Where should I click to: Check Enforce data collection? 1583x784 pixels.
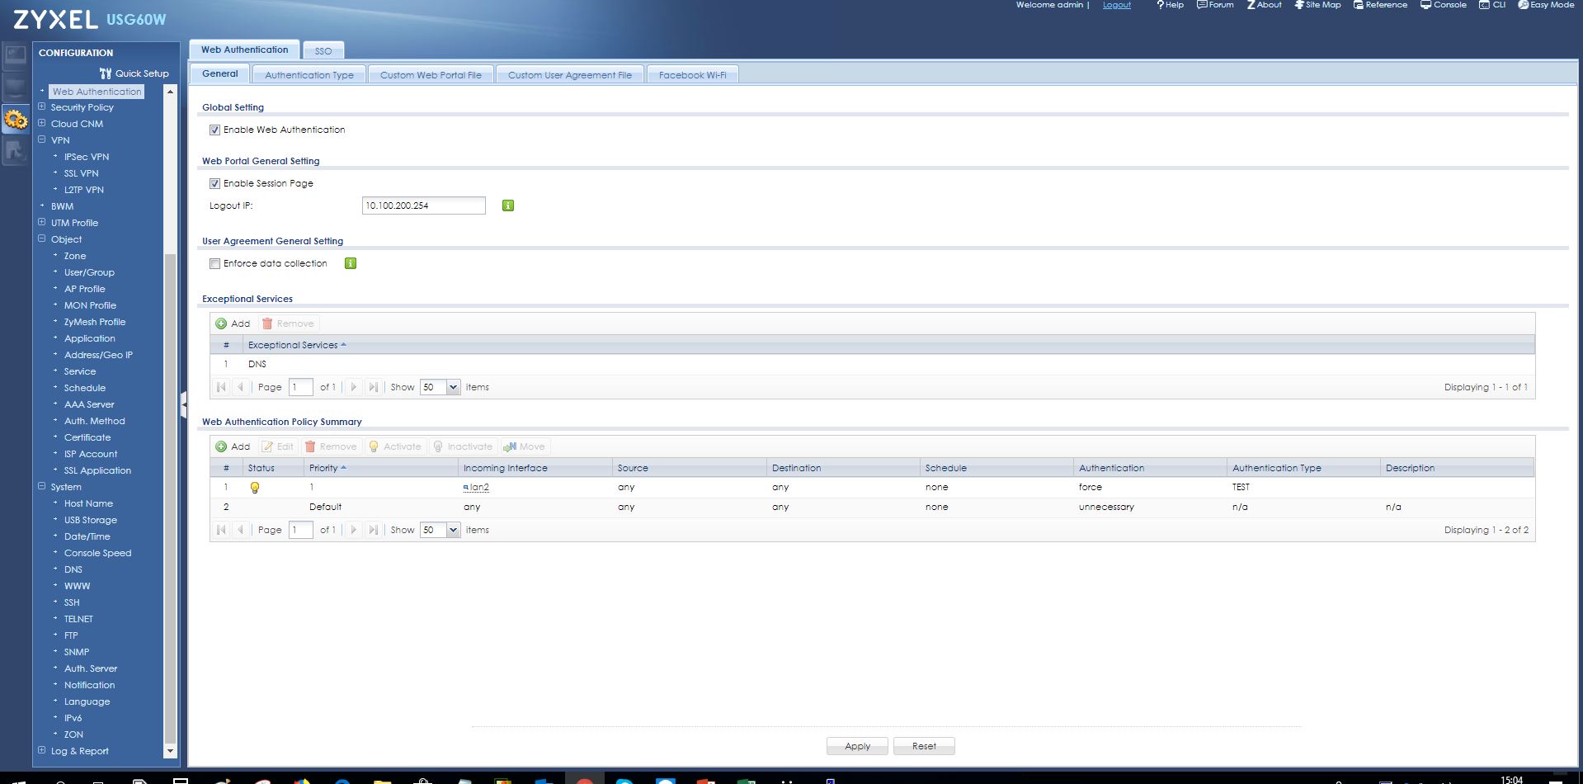coord(215,263)
